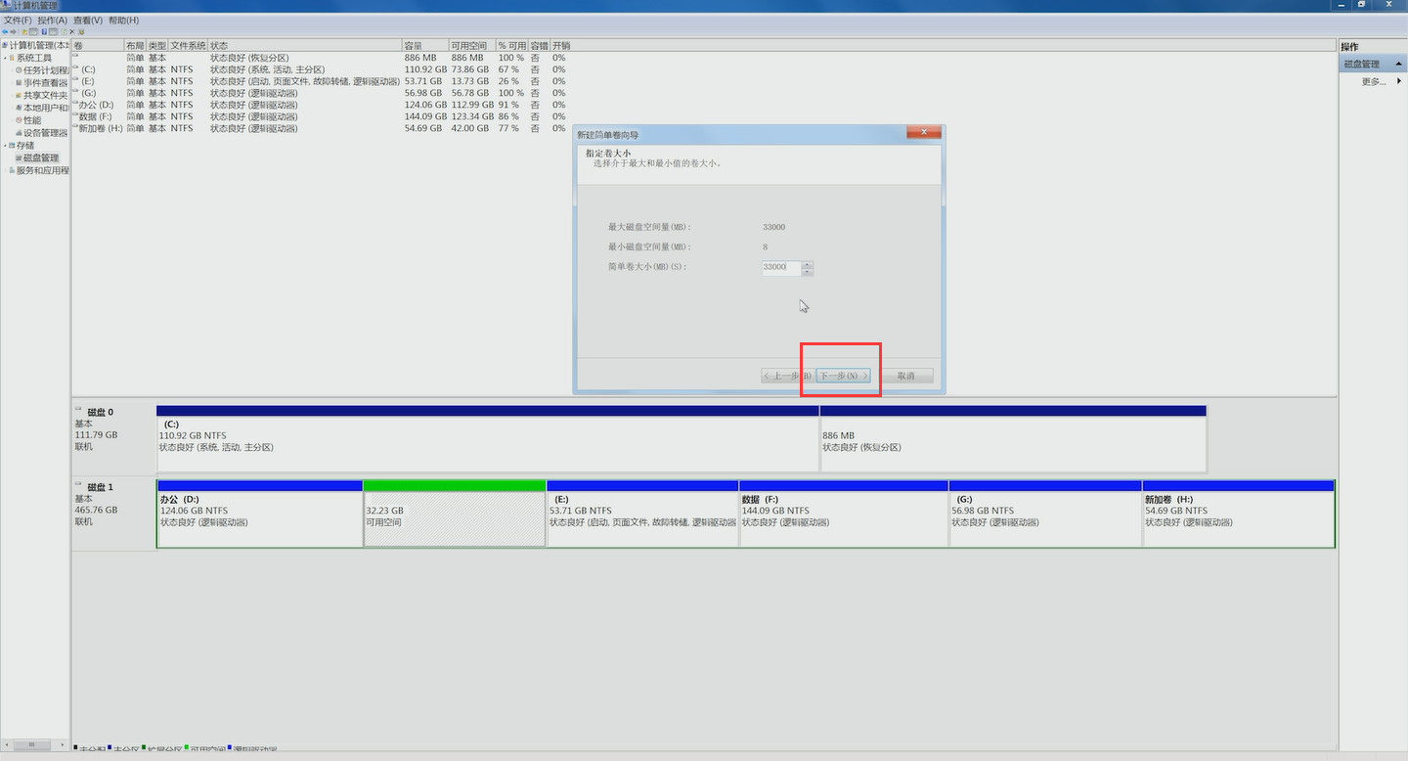1408x761 pixels.
Task: Select the 新加卷 (H:) row in volume list
Action: (x=321, y=128)
